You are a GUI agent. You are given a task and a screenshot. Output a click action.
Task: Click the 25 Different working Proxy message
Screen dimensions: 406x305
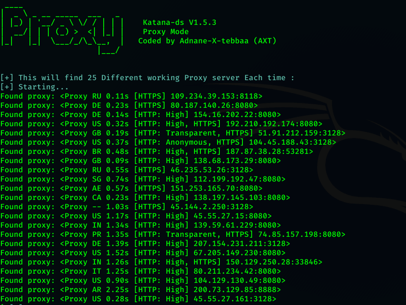pyautogui.click(x=147, y=78)
